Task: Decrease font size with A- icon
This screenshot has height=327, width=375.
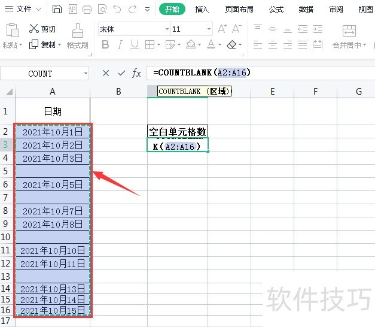Action: pos(237,29)
